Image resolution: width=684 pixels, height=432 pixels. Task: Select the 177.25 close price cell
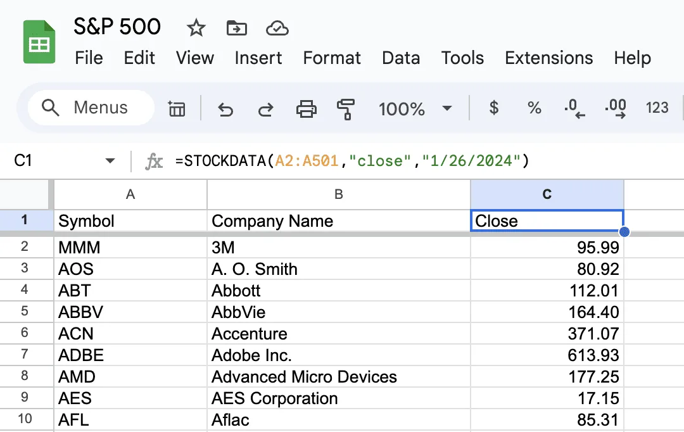pyautogui.click(x=547, y=377)
